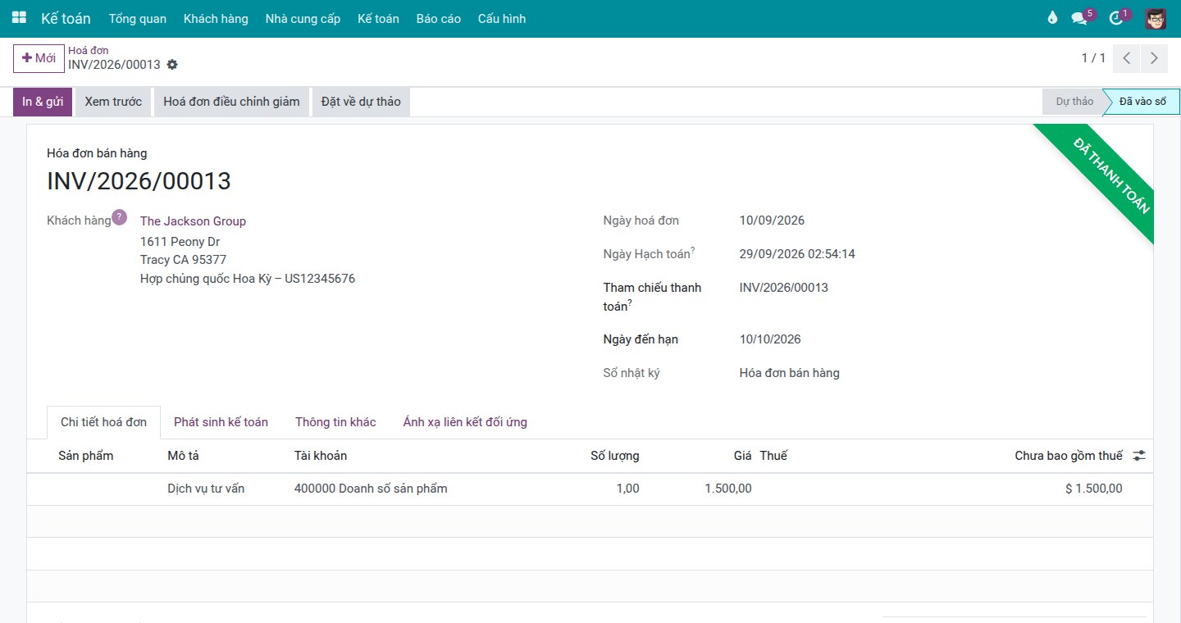Open the Khách hàng menu

(x=216, y=18)
